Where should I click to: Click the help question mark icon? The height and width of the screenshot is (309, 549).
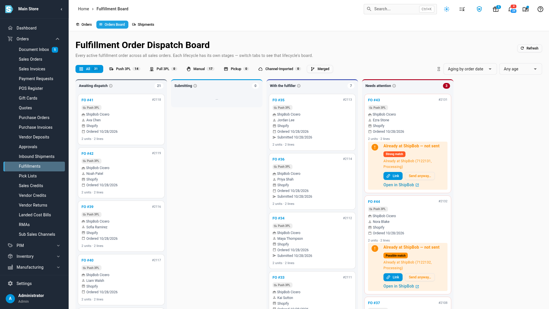[540, 9]
